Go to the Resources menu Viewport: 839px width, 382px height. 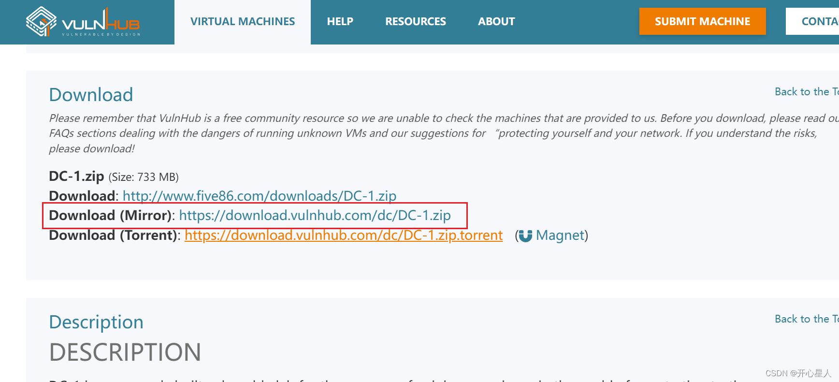coord(416,22)
